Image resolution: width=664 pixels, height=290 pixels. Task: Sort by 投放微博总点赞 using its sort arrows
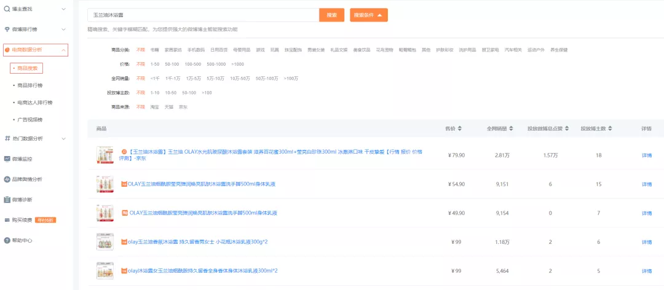[567, 128]
